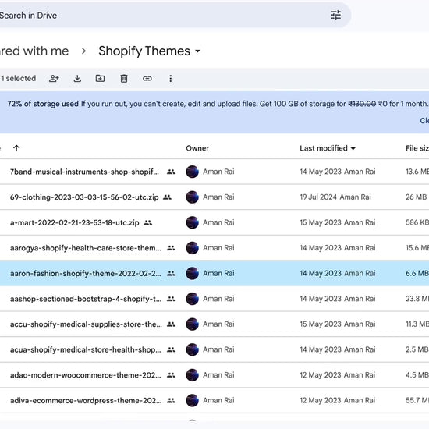Click the Owner column header
This screenshot has width=429, height=429.
pos(197,148)
